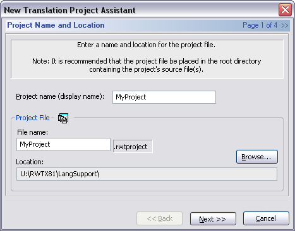Select the .rwtproject extension box
The width and height of the screenshot is (295, 231).
pos(133,147)
